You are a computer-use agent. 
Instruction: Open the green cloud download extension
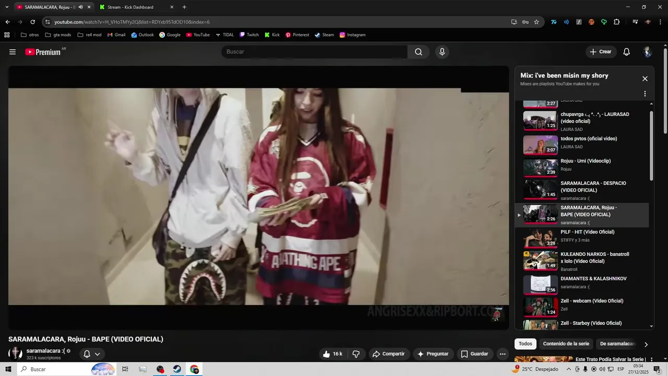[x=604, y=22]
